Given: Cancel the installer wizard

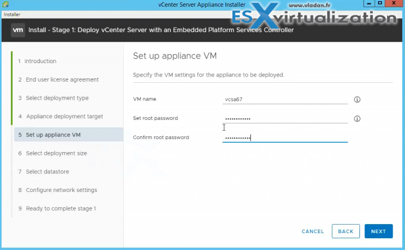Looking at the screenshot, I should [313, 231].
